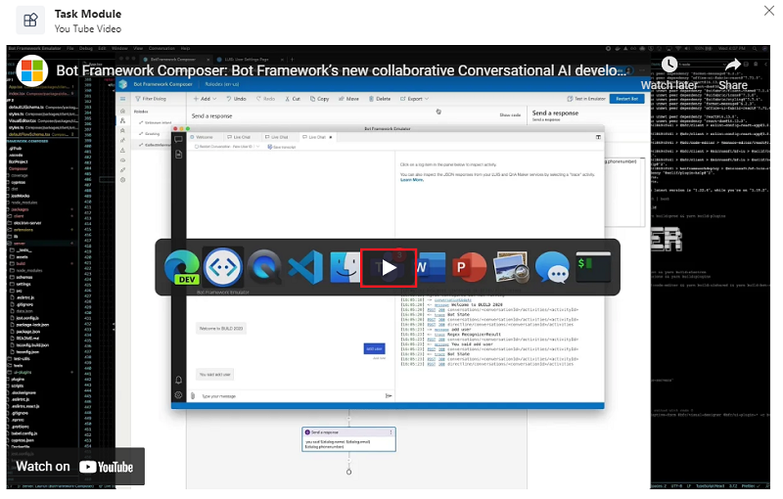The image size is (783, 499).
Task: Open the Microsoft channel logo avatar
Action: point(32,70)
